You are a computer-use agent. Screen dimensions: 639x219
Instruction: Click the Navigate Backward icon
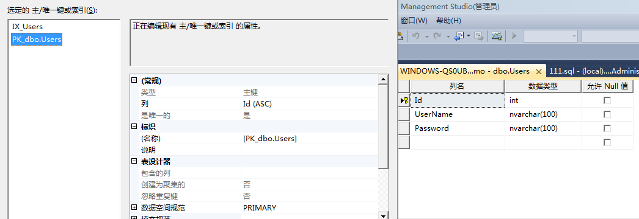coord(459,36)
